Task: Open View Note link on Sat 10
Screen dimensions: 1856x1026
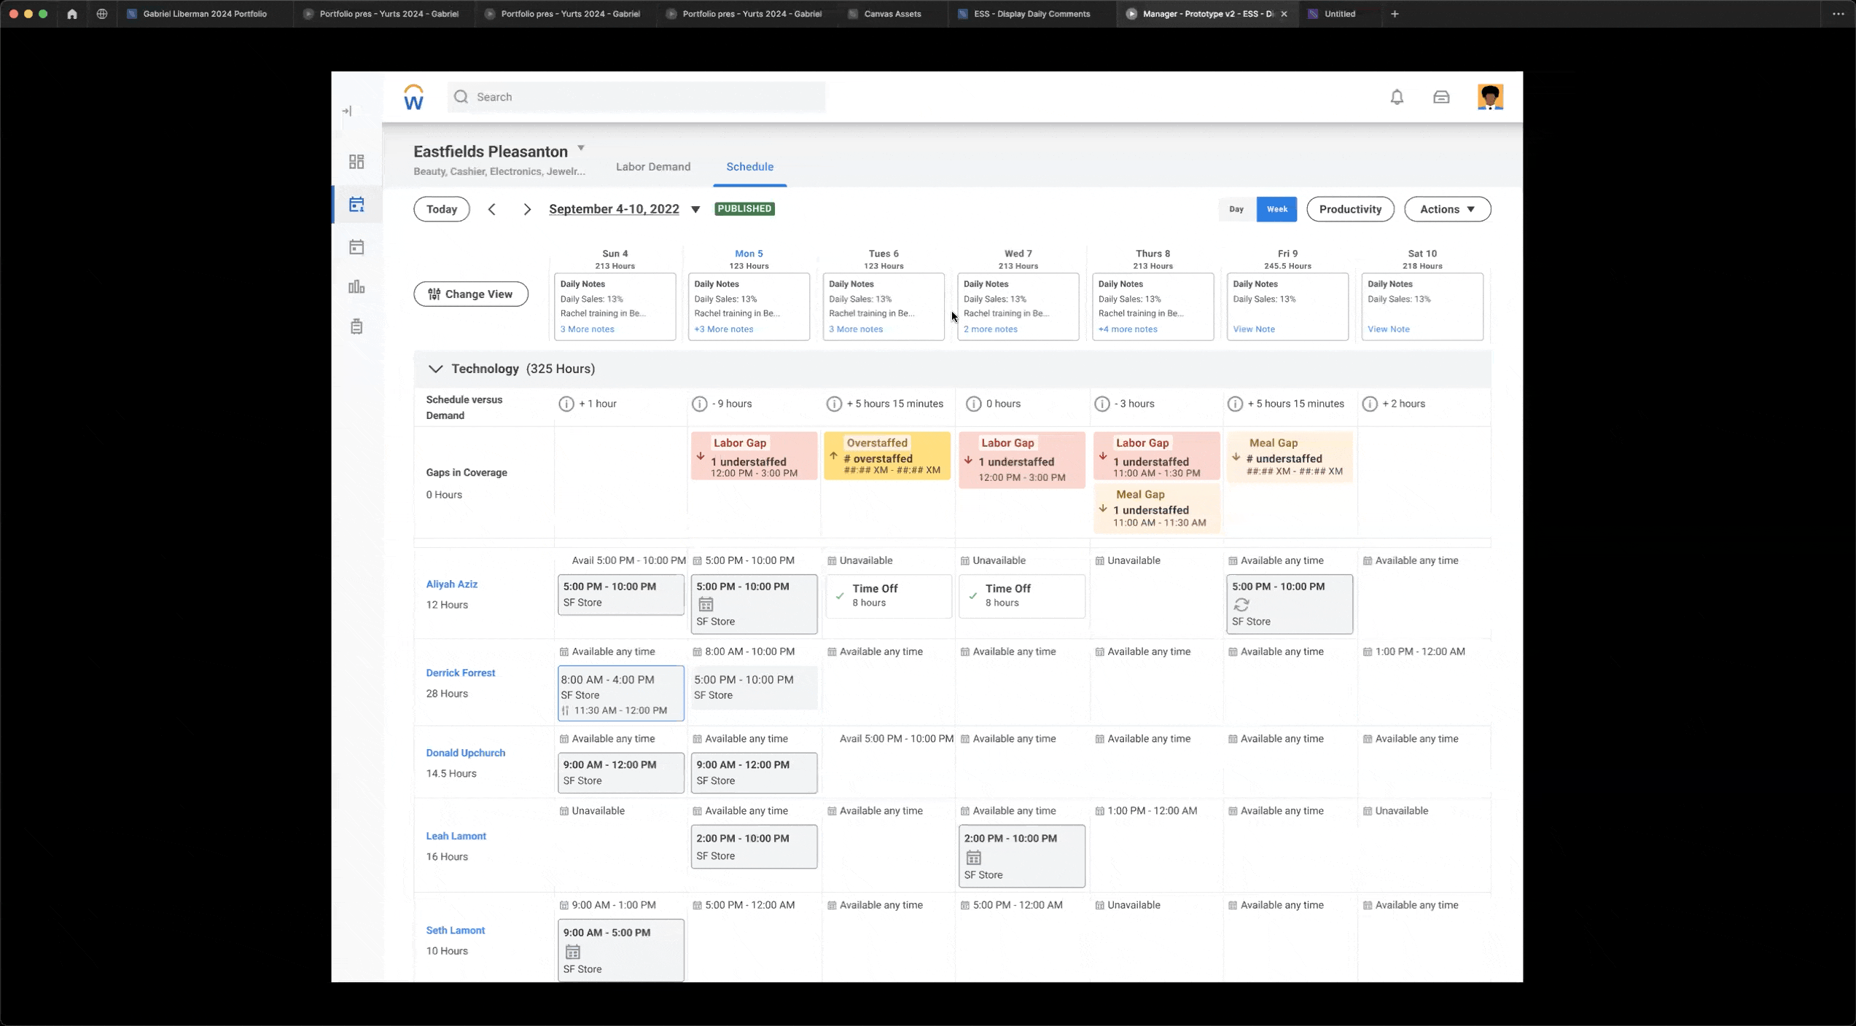Action: point(1389,329)
